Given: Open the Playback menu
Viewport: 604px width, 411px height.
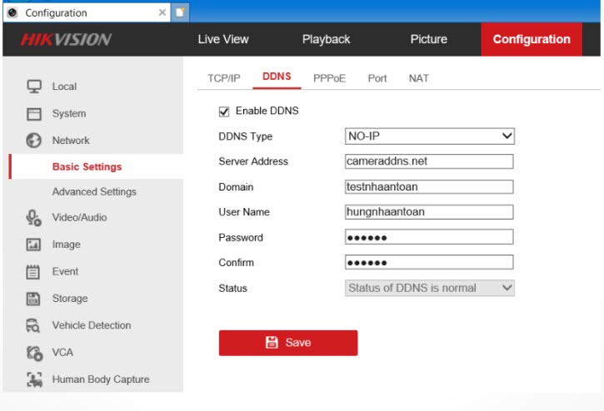Looking at the screenshot, I should click(x=326, y=39).
